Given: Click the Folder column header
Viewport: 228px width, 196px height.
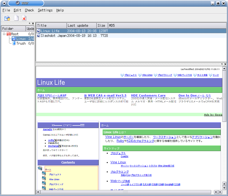Looking at the screenshot, I should (x=14, y=29).
